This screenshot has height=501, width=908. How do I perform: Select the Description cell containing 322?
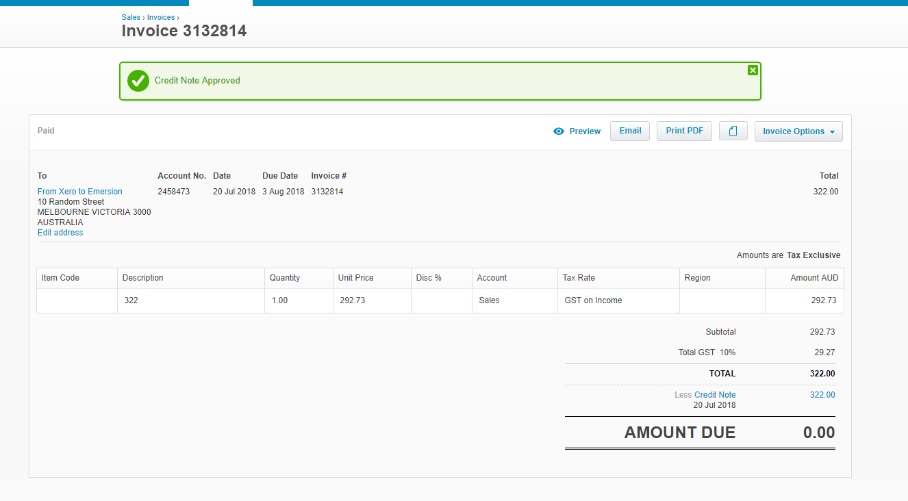[x=190, y=300]
